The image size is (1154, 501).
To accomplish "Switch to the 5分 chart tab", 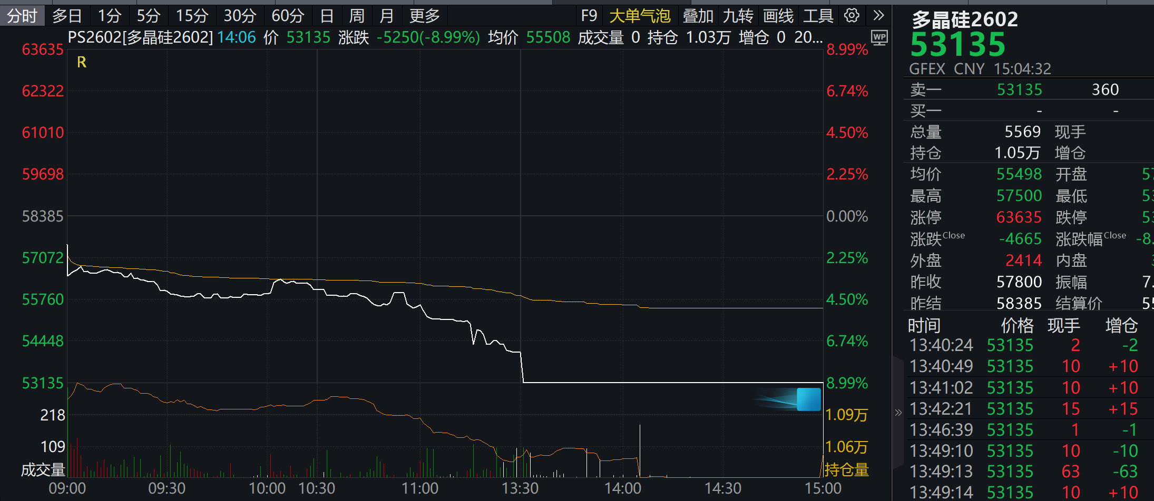I will (148, 16).
